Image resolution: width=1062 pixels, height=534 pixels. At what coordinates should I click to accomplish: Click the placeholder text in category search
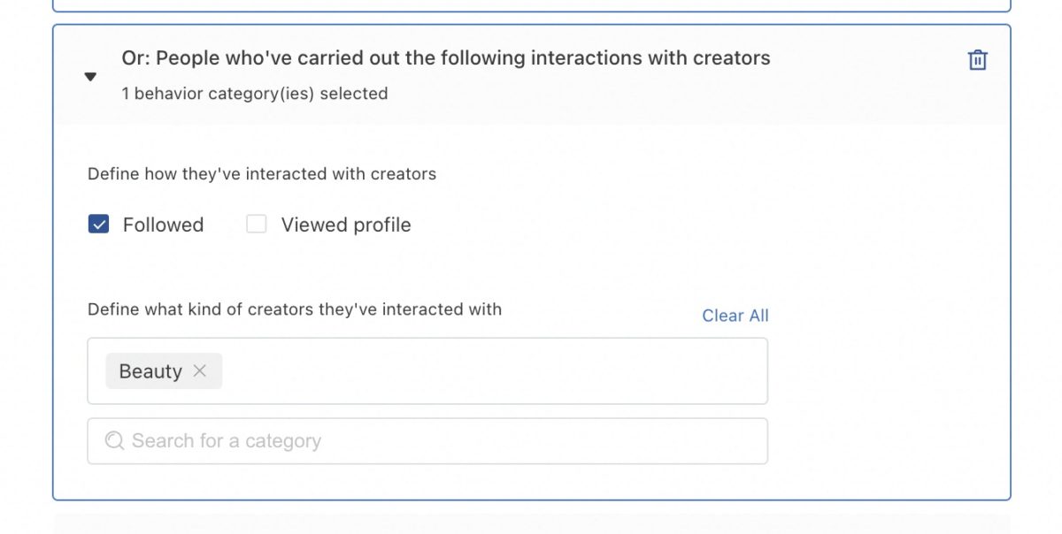227,441
